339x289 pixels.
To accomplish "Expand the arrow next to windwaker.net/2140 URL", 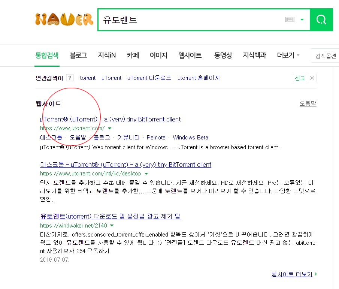I will click(x=112, y=225).
